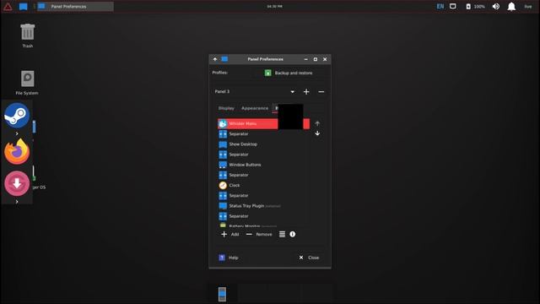The width and height of the screenshot is (540, 304).
Task: Click the clock time in the top panel
Action: click(x=274, y=6)
